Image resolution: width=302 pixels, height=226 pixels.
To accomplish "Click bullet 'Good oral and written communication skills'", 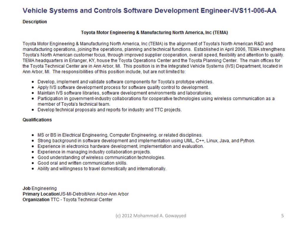I will (x=83, y=163).
